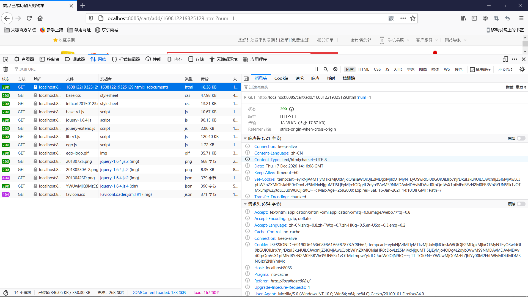Switch to the 响应 response tab
The width and height of the screenshot is (528, 297).
[x=315, y=78]
